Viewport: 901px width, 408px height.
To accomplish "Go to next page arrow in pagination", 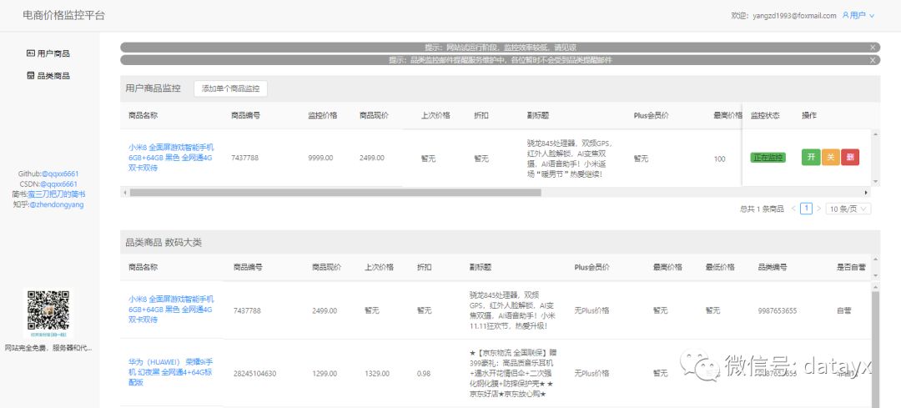I will 819,209.
